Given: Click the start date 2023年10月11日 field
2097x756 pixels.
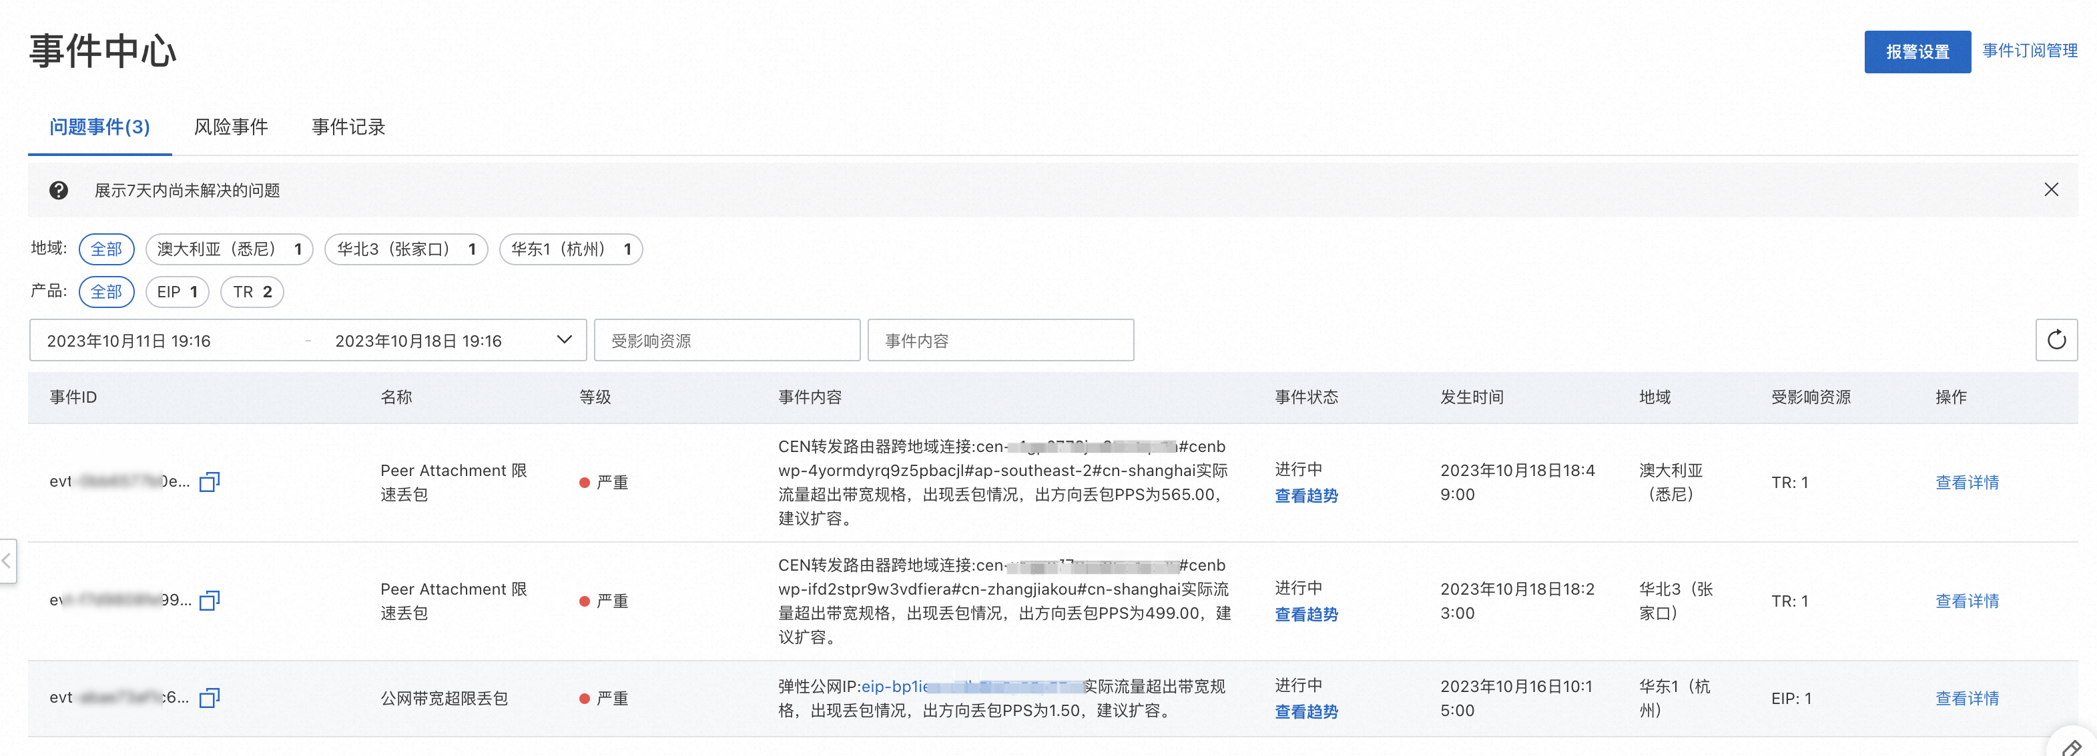Looking at the screenshot, I should coord(129,341).
